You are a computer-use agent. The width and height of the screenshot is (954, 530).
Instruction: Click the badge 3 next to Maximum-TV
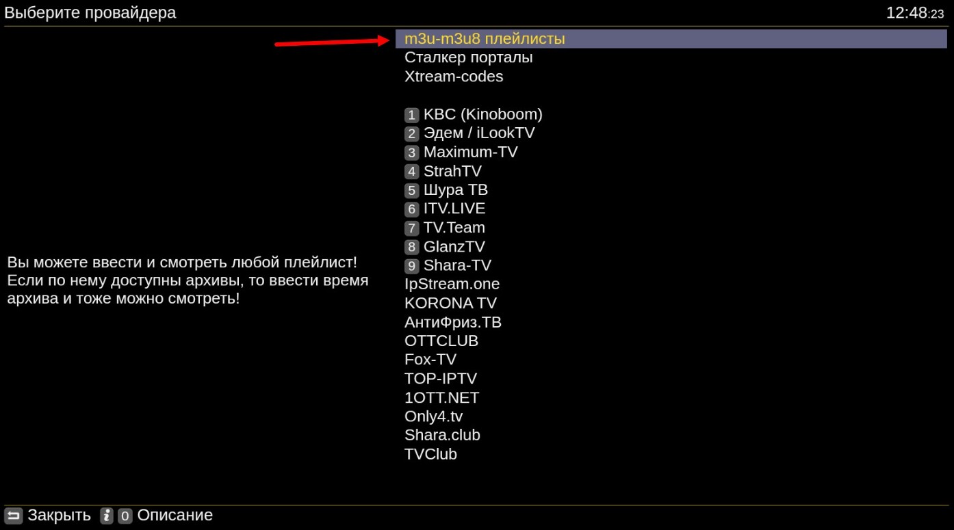(411, 153)
